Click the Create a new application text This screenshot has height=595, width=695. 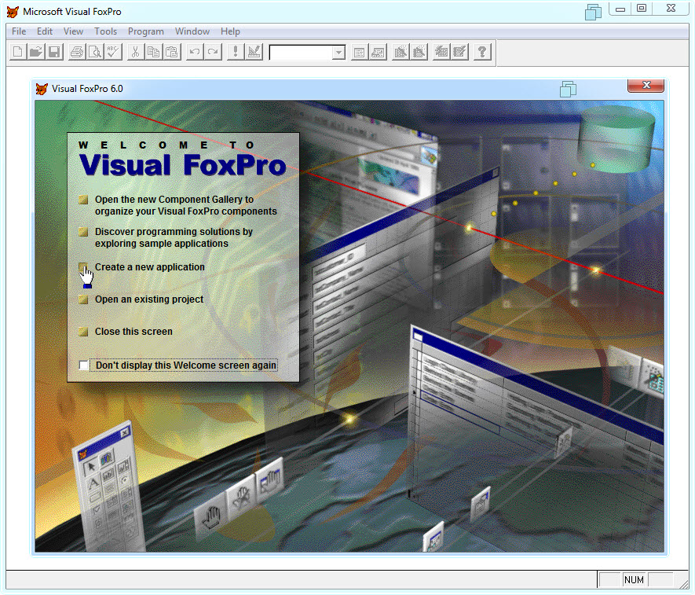point(150,267)
